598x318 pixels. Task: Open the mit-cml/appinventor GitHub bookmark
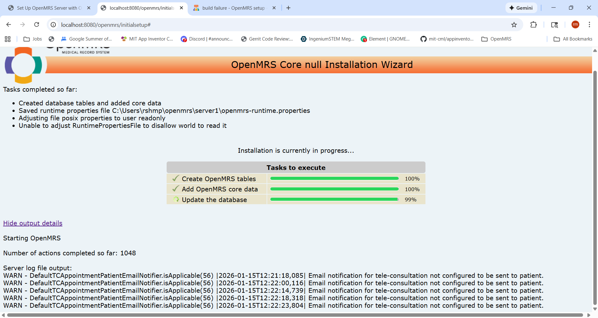pyautogui.click(x=447, y=39)
